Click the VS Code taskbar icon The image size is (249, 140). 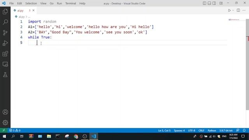(x=94, y=136)
